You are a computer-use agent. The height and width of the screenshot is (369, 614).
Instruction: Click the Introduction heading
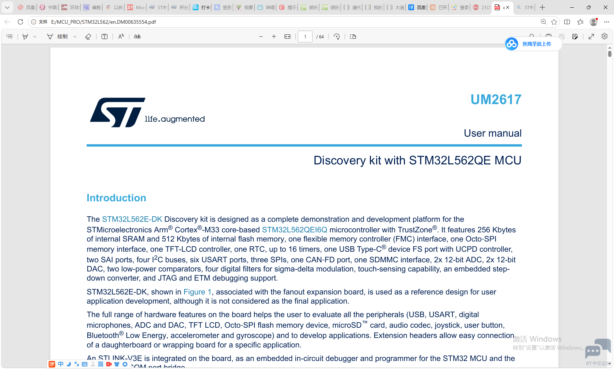(x=116, y=198)
